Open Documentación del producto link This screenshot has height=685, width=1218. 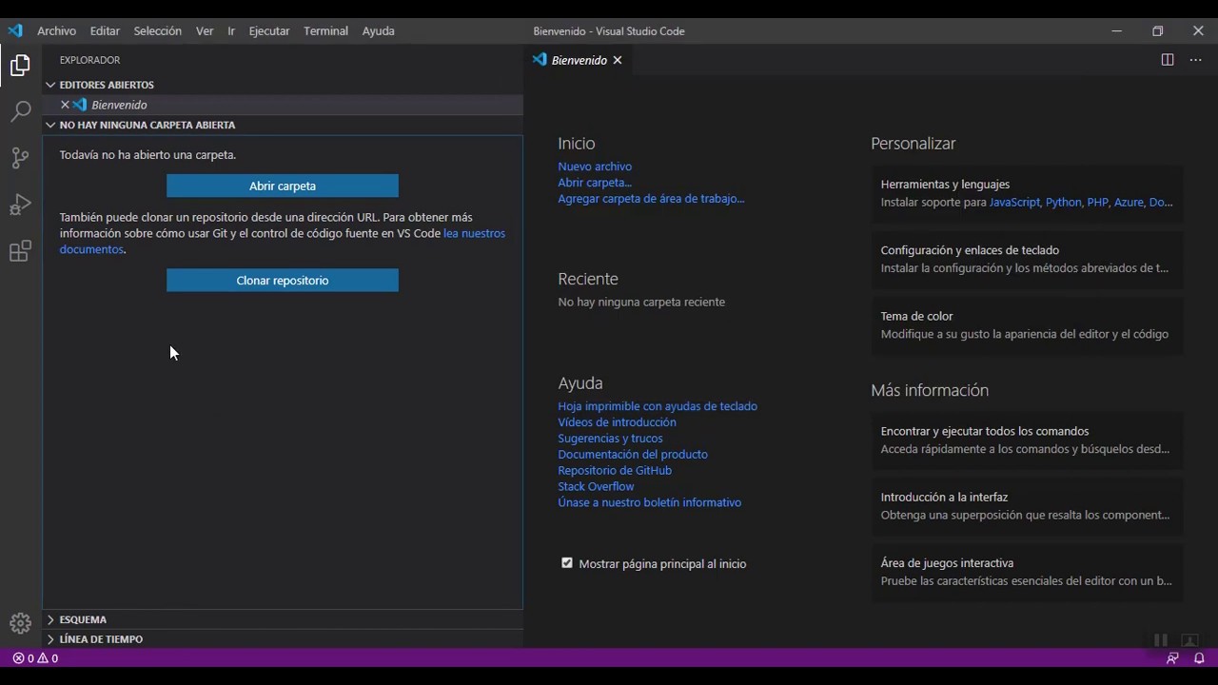click(x=633, y=455)
